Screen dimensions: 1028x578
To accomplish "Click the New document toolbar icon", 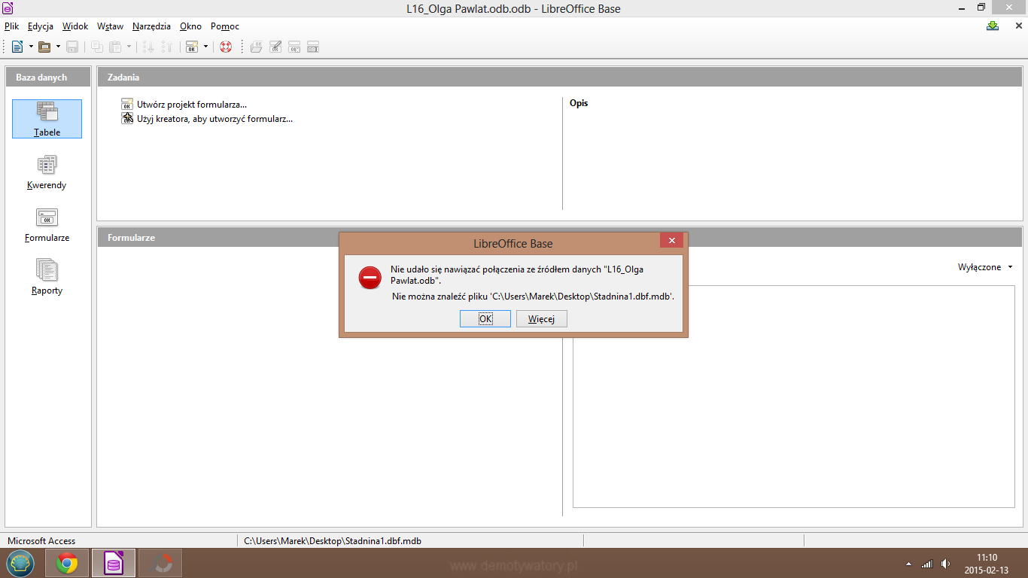I will [17, 47].
